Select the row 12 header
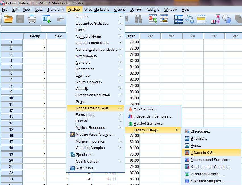This screenshot has height=185, width=242. [x=12, y=110]
